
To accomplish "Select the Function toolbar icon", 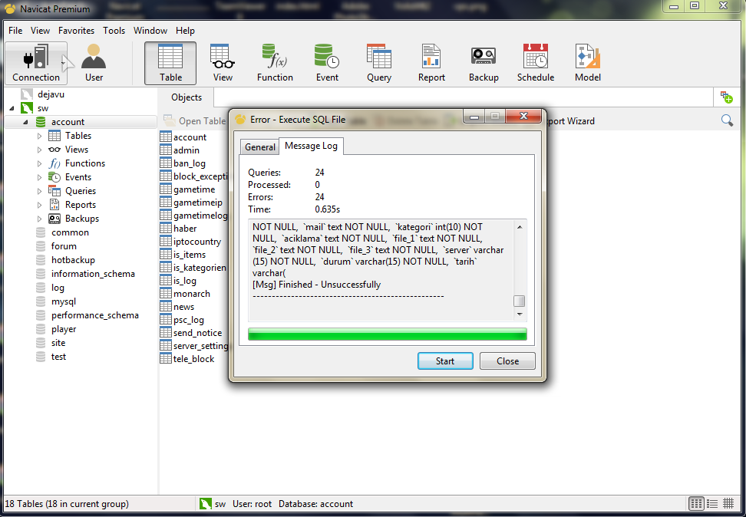I will [x=275, y=63].
